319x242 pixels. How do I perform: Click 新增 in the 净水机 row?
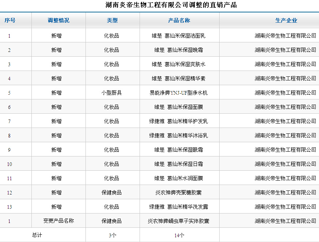click(x=56, y=93)
